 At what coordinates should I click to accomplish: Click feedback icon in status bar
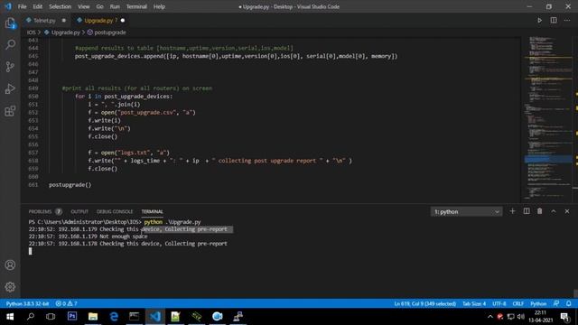pos(556,303)
